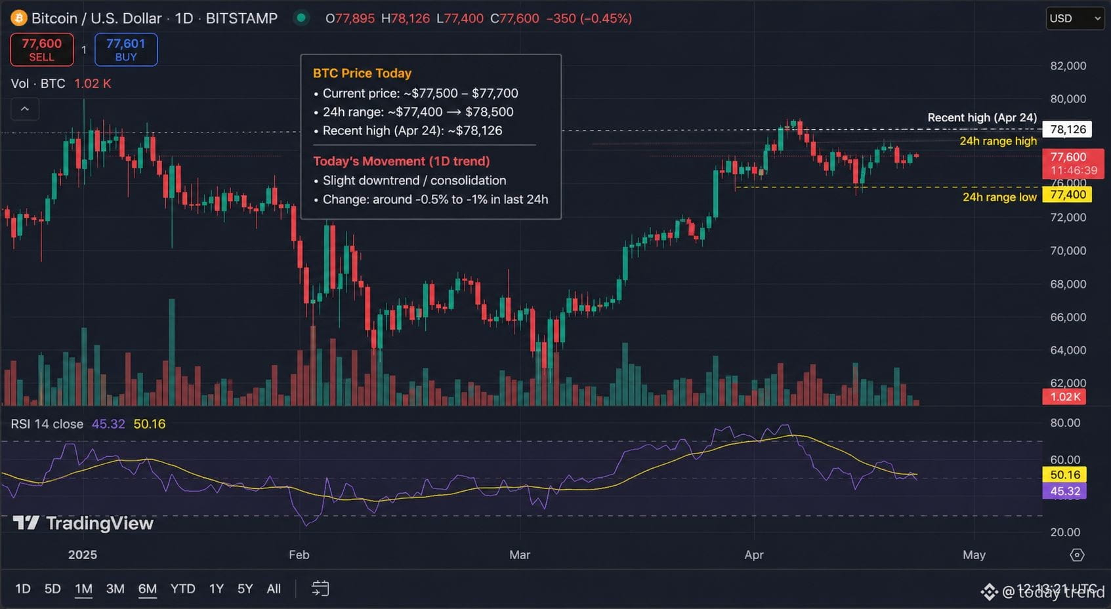Click the Mar label on time axis
The height and width of the screenshot is (609, 1111).
[x=520, y=555]
